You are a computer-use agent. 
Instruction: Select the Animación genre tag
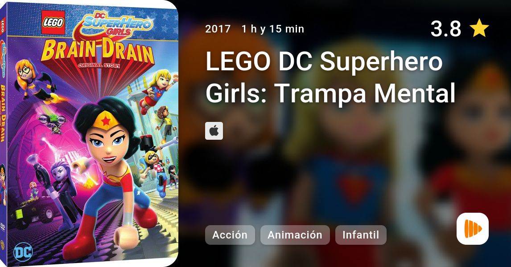[x=295, y=235]
